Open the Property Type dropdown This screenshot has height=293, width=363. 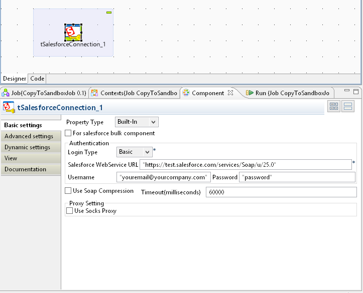point(137,122)
